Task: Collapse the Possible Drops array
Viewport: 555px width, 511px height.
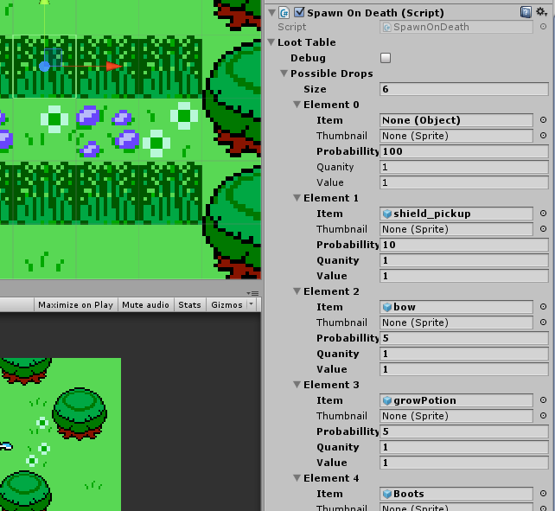Action: click(x=284, y=73)
